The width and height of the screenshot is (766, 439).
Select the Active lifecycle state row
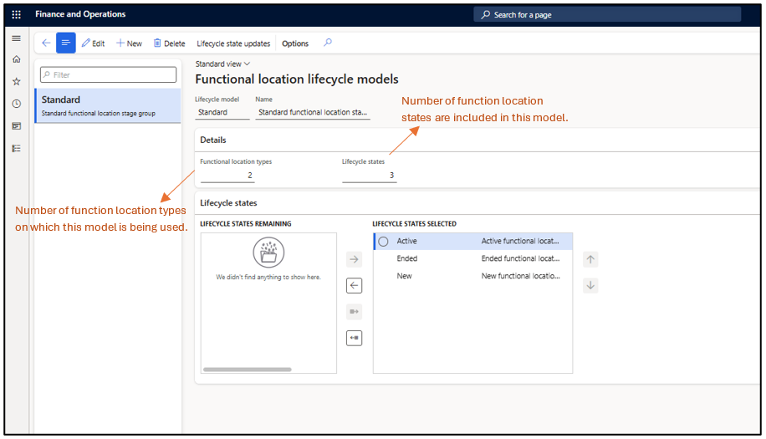pos(472,241)
